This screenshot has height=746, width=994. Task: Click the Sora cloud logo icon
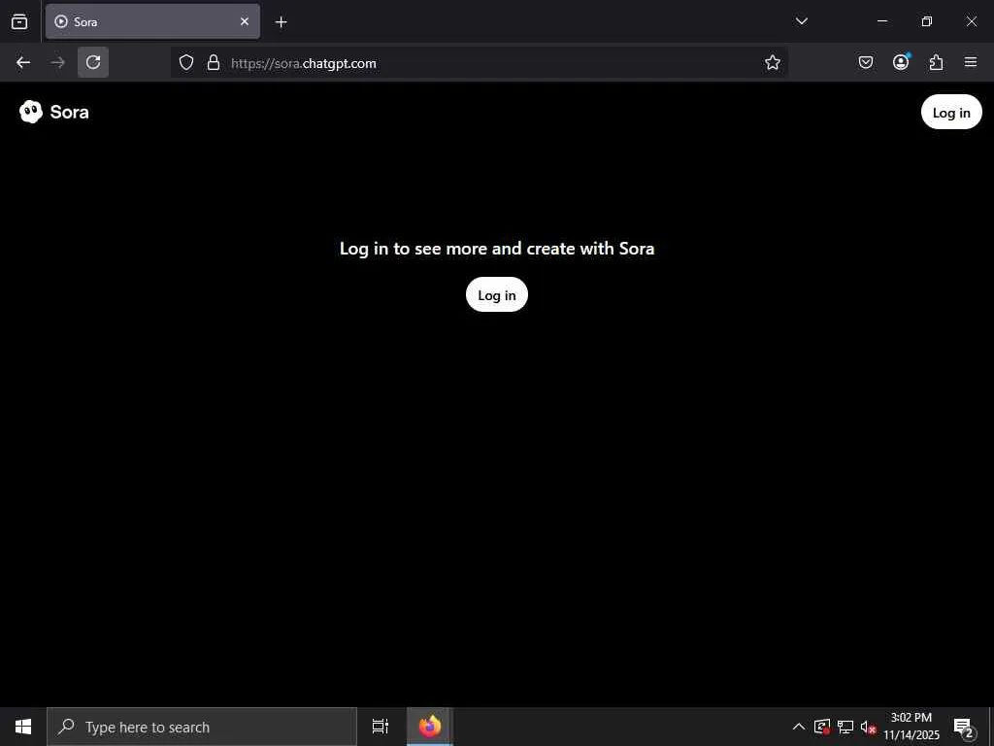pos(31,112)
